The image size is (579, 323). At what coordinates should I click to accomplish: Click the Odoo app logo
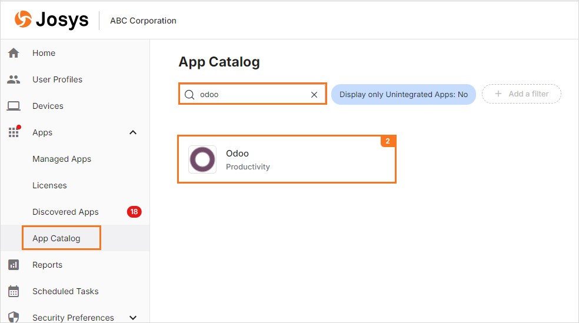pos(202,159)
